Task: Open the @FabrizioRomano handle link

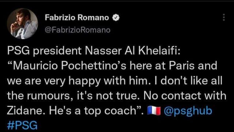Action: pyautogui.click(x=77, y=30)
